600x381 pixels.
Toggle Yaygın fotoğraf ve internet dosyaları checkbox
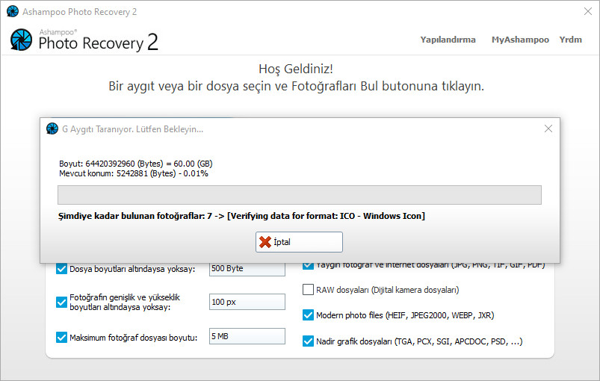tap(308, 265)
